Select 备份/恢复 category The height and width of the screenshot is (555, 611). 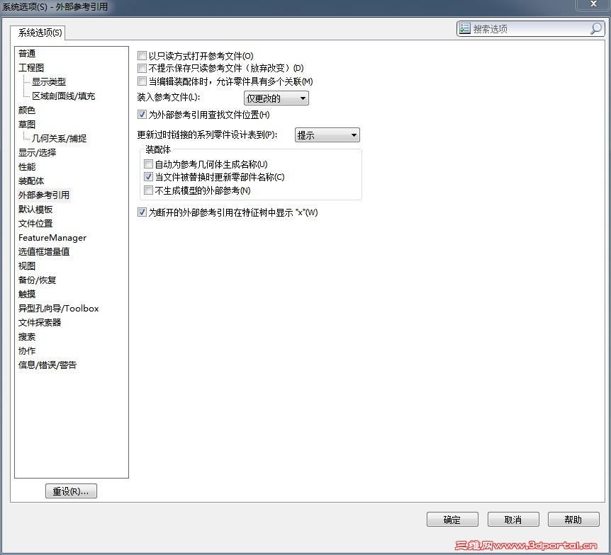click(38, 280)
